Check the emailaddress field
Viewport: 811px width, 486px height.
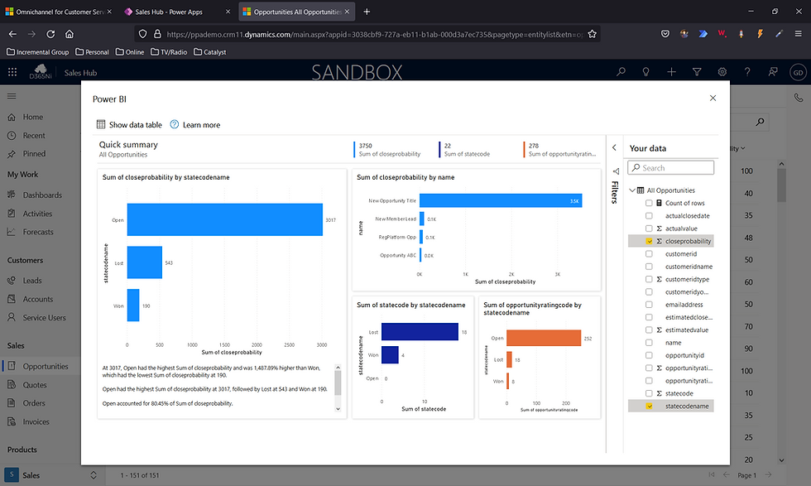point(649,305)
